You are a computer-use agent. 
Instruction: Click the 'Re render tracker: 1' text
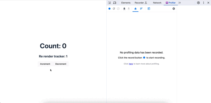[53, 56]
